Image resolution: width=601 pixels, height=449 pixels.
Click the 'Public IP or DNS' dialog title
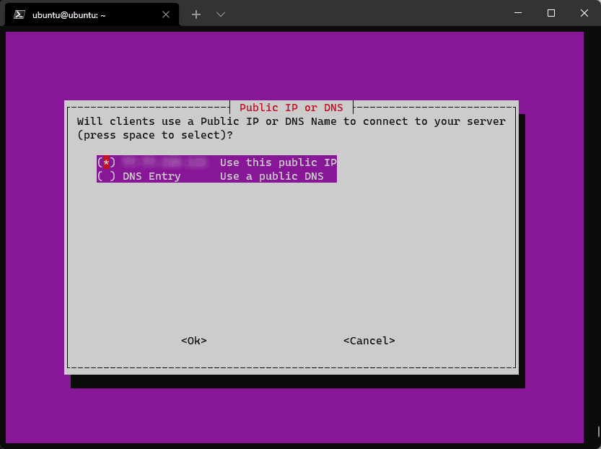291,108
